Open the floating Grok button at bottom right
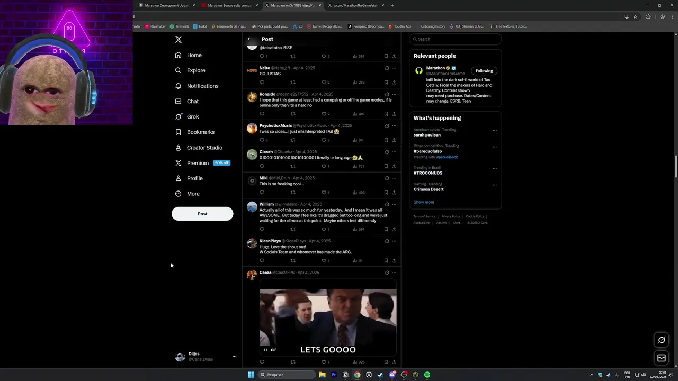This screenshot has height=381, width=678. 662,340
